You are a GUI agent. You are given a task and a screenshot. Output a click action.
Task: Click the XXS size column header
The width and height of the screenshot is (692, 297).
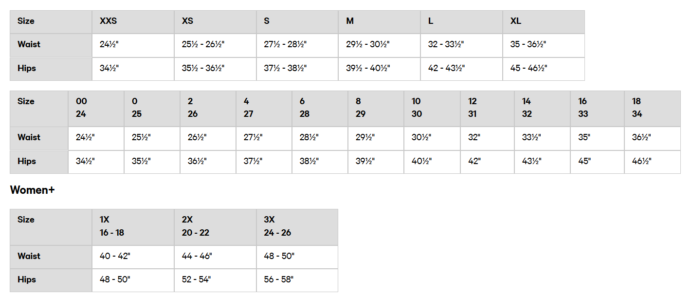pyautogui.click(x=133, y=21)
